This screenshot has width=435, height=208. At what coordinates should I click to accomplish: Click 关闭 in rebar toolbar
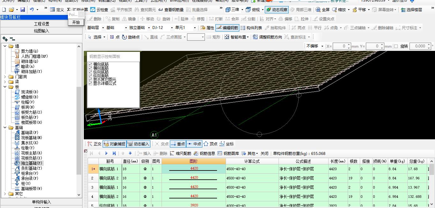point(265,153)
